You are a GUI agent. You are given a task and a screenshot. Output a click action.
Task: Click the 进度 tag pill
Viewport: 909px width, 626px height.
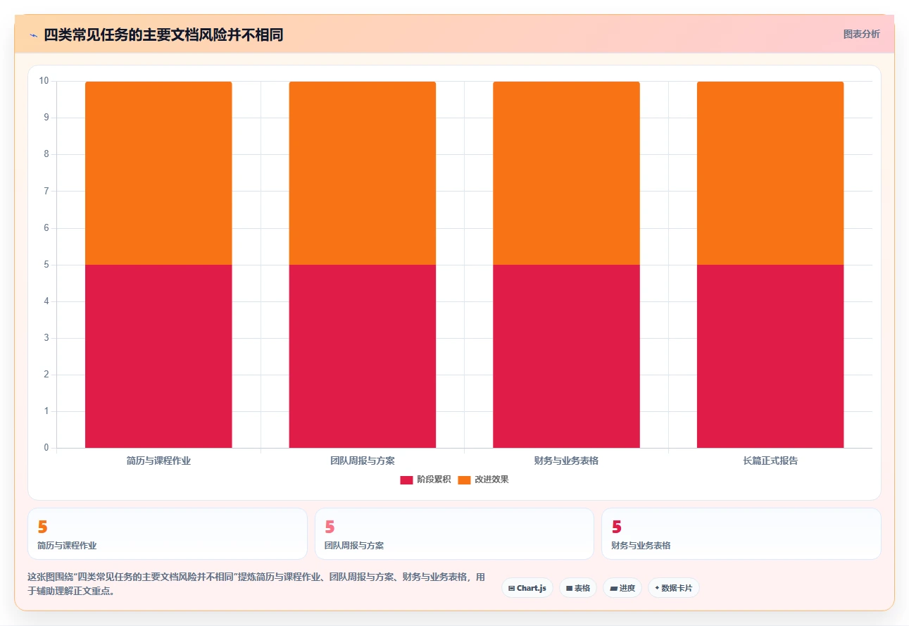[622, 588]
